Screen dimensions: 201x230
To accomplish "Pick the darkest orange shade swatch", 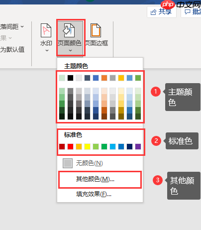I will (x=104, y=116).
